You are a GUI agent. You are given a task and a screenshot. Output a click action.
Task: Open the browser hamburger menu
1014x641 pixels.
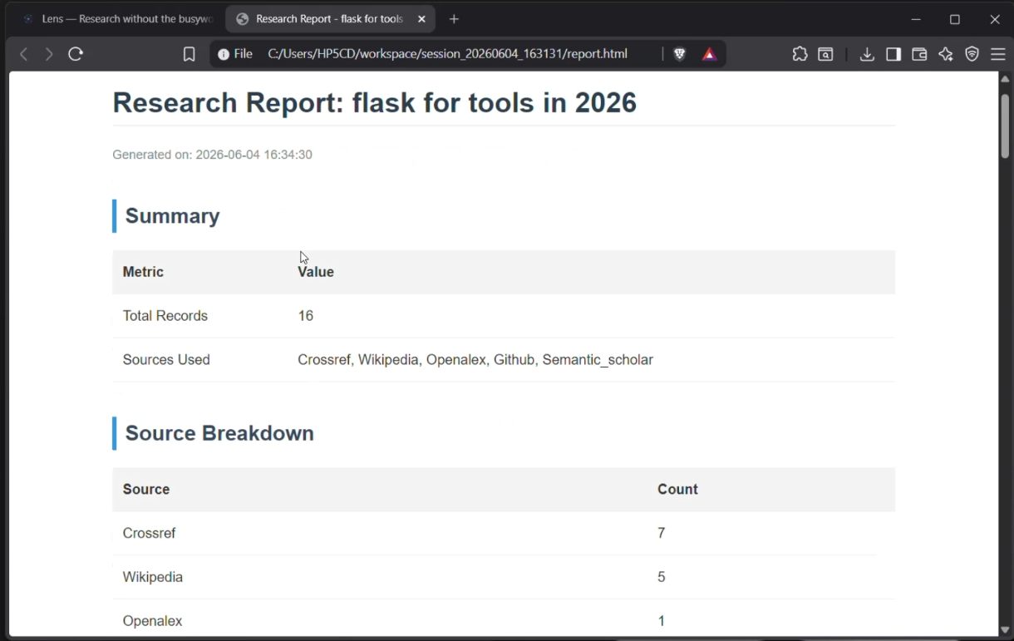coord(998,54)
